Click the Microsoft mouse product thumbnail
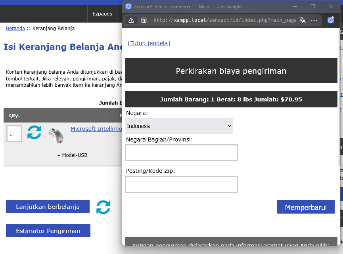The image size is (343, 254). click(x=56, y=136)
